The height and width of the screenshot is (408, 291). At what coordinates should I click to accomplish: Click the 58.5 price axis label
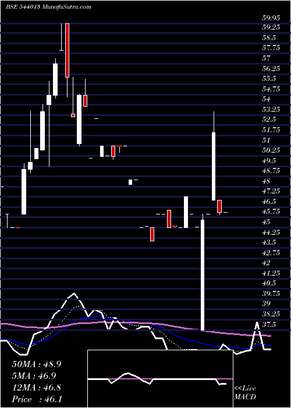click(x=269, y=38)
